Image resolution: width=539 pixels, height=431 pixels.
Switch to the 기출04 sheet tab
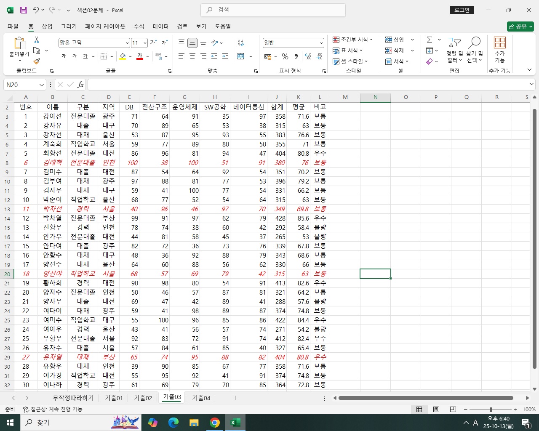(201, 398)
